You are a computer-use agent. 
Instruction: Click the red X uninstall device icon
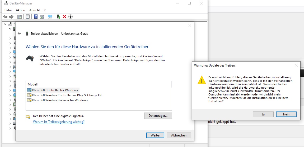[64, 17]
